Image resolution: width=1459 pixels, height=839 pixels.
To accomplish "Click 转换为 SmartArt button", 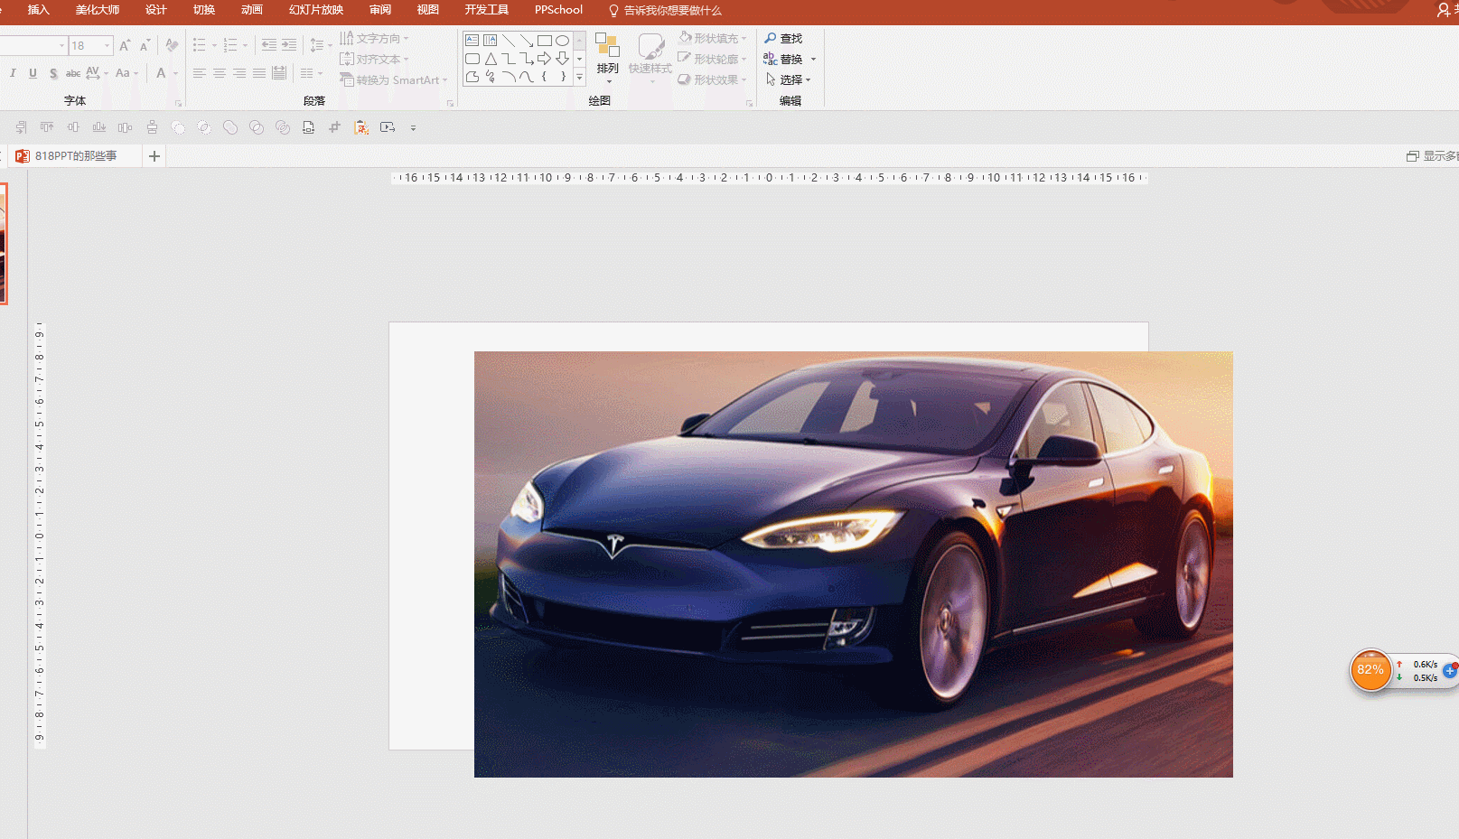I will tap(394, 79).
